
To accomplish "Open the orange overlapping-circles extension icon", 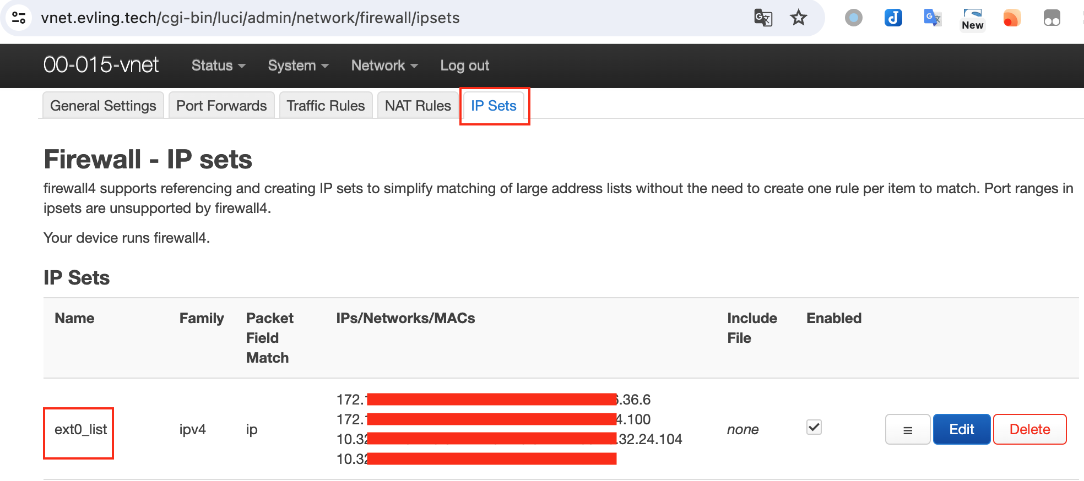I will [1012, 18].
